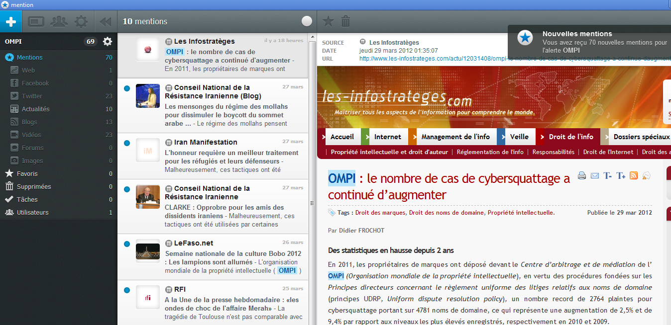Click the white circle button beside 10 mentions

(x=307, y=21)
